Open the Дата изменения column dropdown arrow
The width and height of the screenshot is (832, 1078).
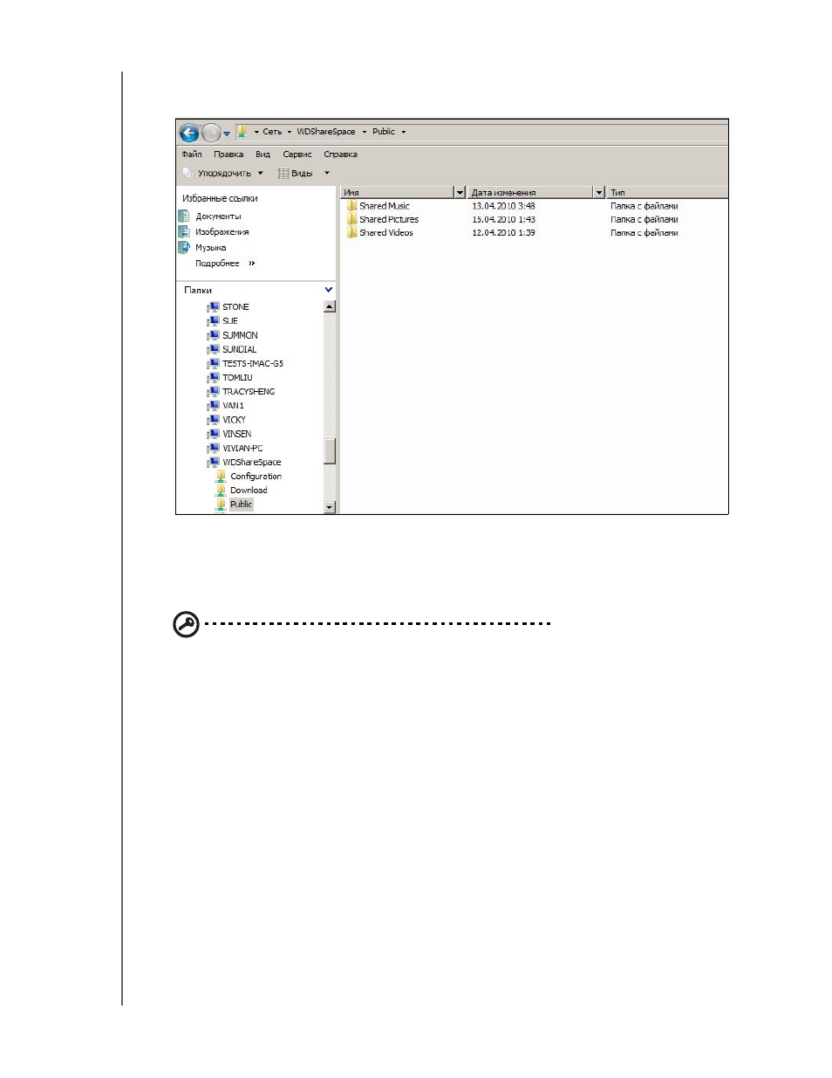coord(598,192)
